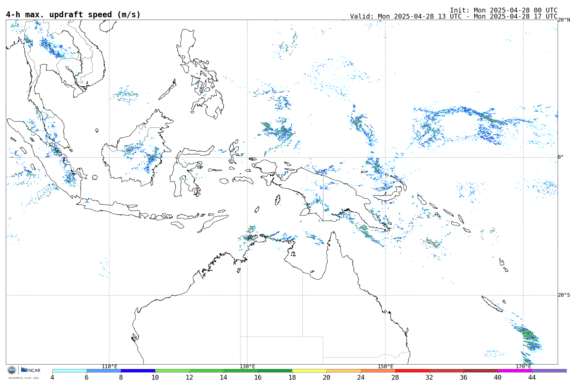This screenshot has height=381, width=575.
Task: Click the orange 24–28 colorbar swatch
Action: tap(378, 371)
